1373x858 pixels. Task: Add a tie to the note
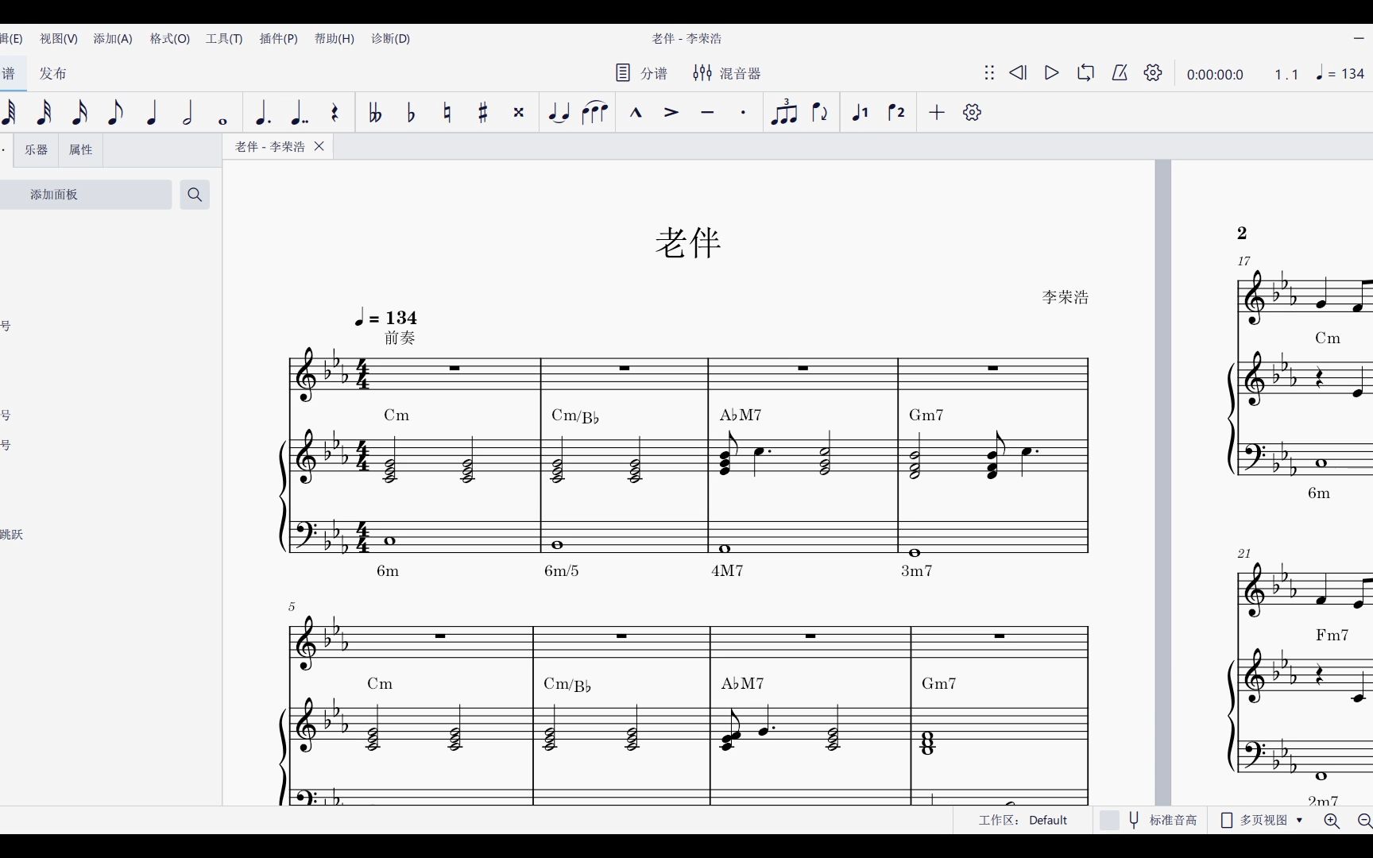[x=559, y=113]
